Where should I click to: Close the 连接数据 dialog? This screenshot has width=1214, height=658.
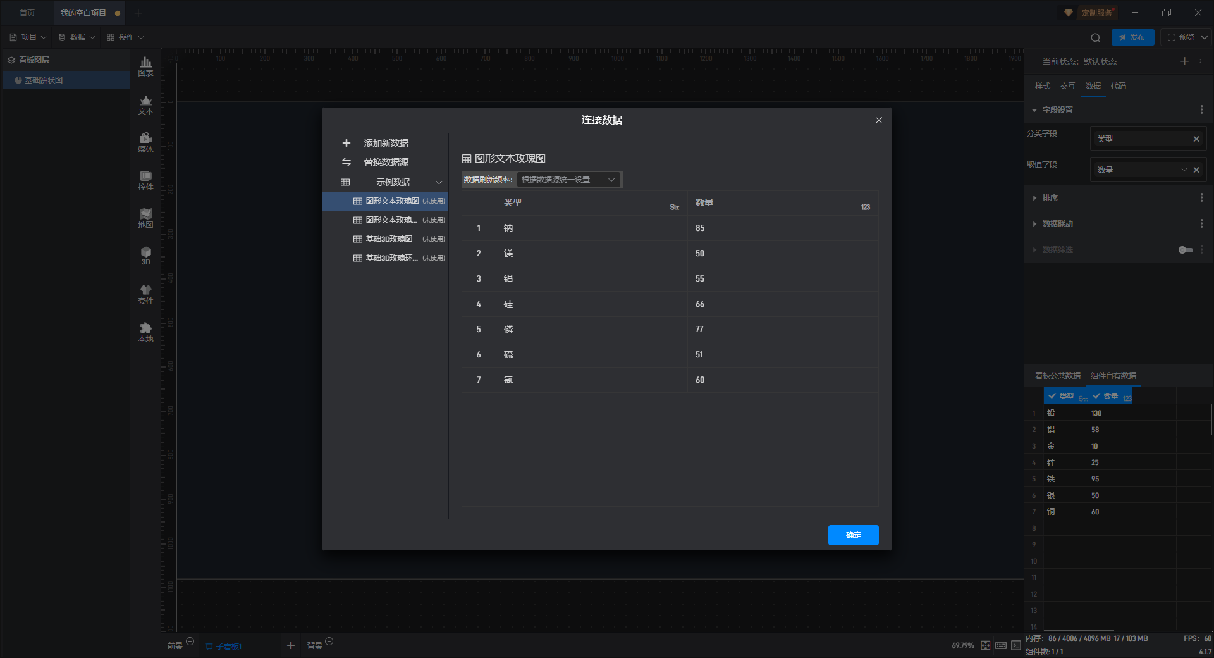pyautogui.click(x=879, y=120)
